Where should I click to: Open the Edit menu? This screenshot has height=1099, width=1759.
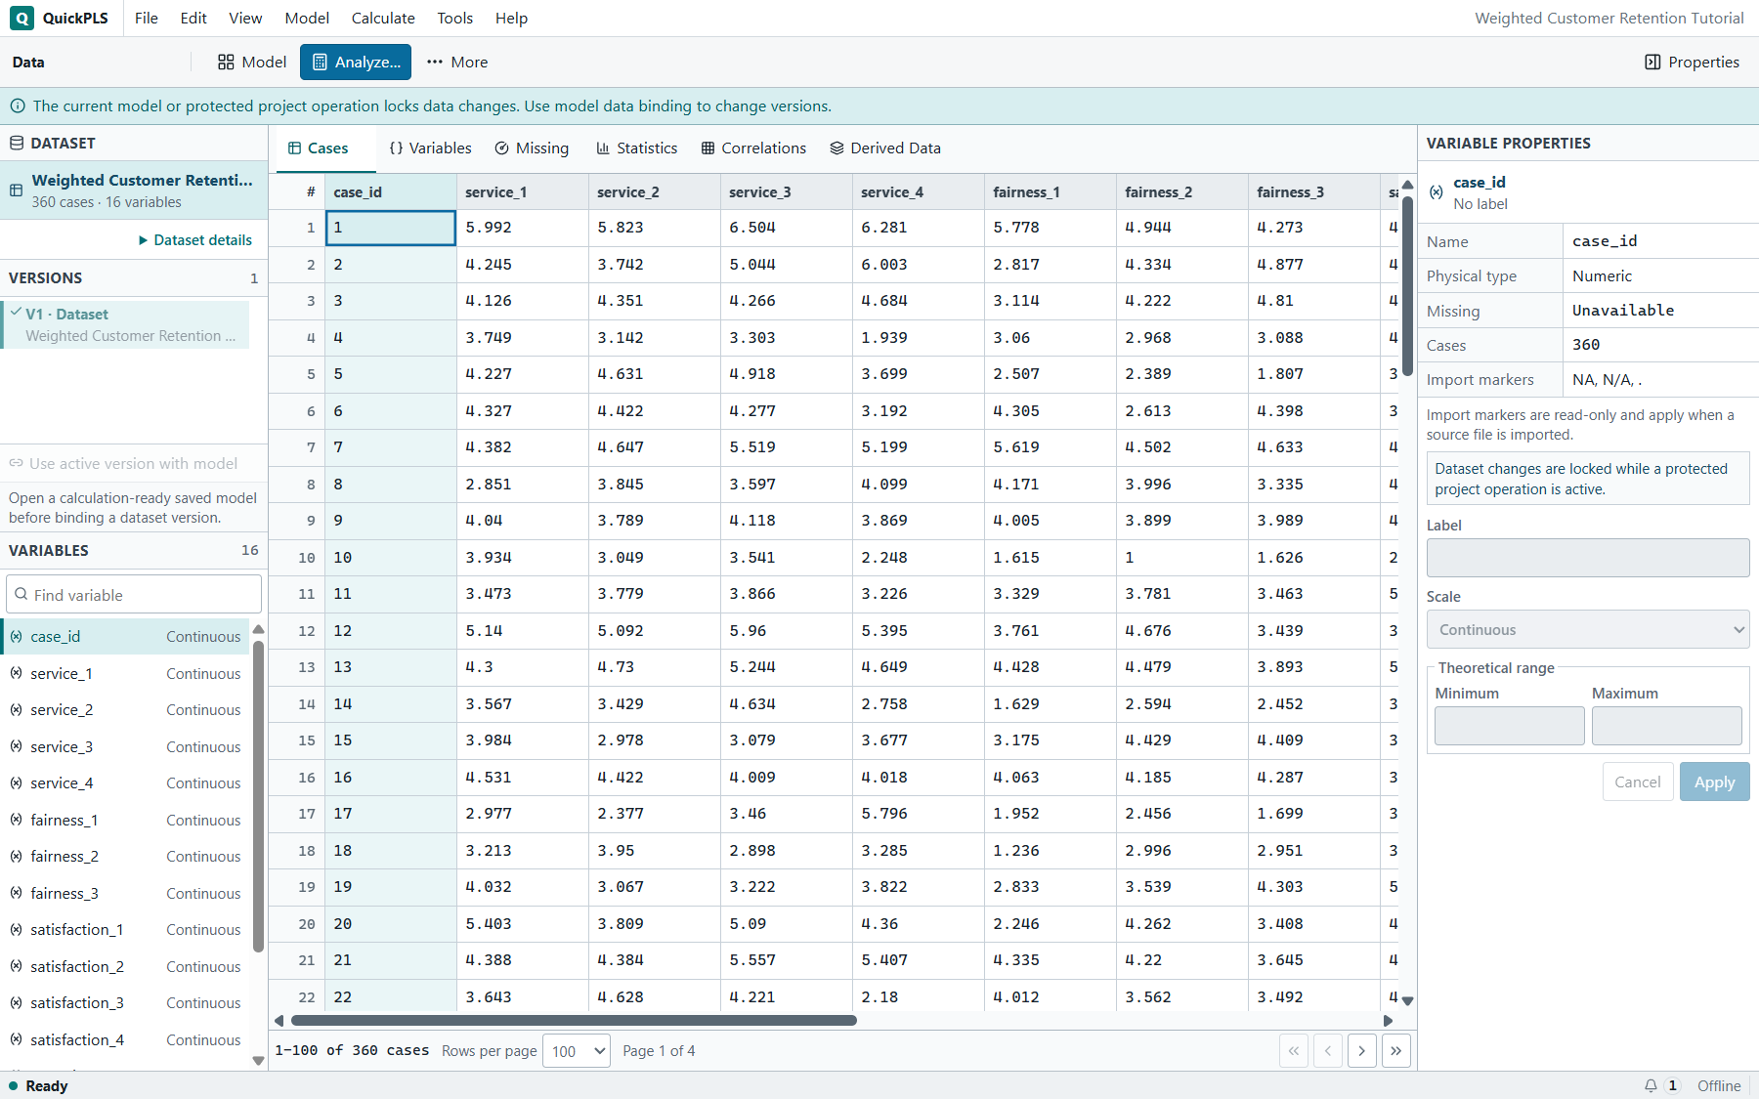193,18
